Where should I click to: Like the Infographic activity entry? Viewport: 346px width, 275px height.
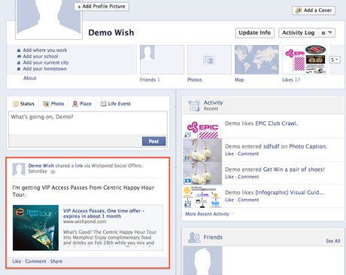(229, 200)
